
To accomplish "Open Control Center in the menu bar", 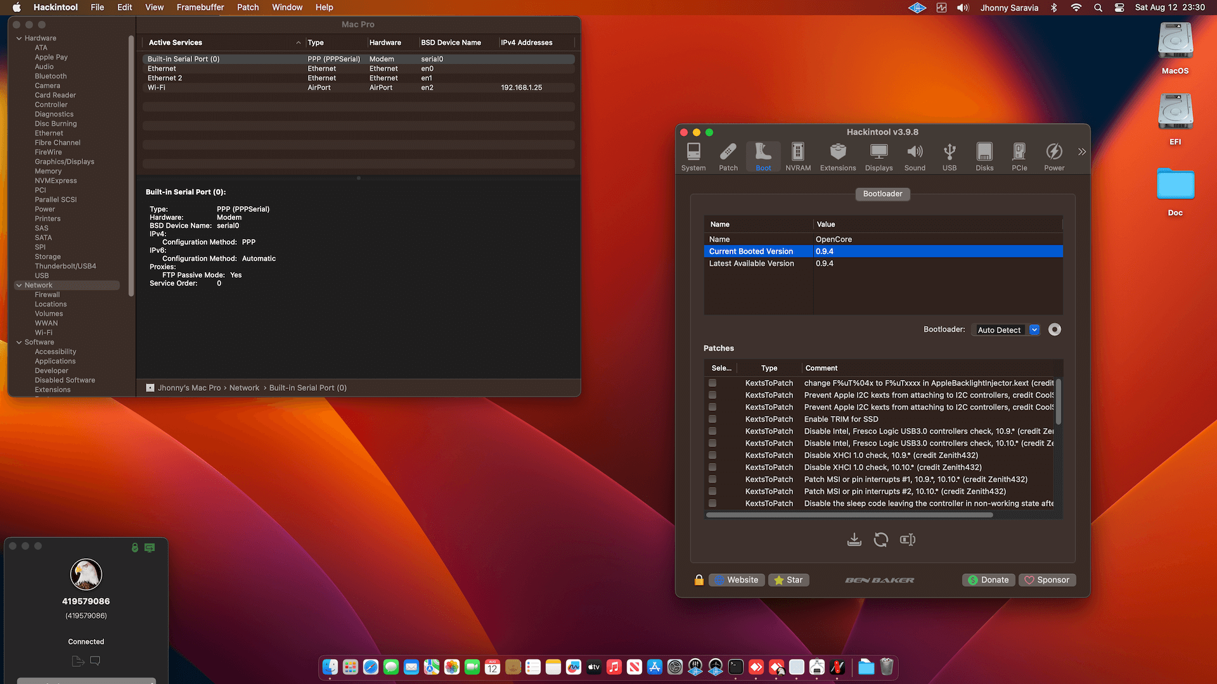I will (x=1119, y=8).
